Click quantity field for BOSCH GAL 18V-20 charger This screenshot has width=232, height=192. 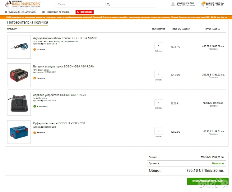click(159, 103)
